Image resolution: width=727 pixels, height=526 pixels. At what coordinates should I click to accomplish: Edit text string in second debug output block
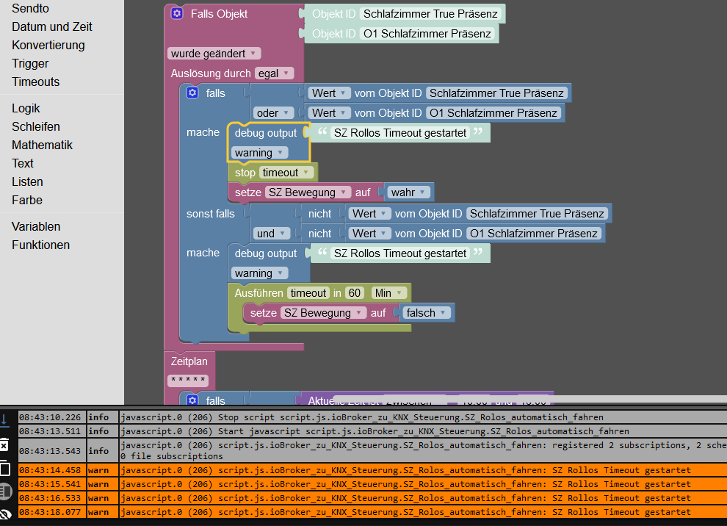click(x=400, y=253)
